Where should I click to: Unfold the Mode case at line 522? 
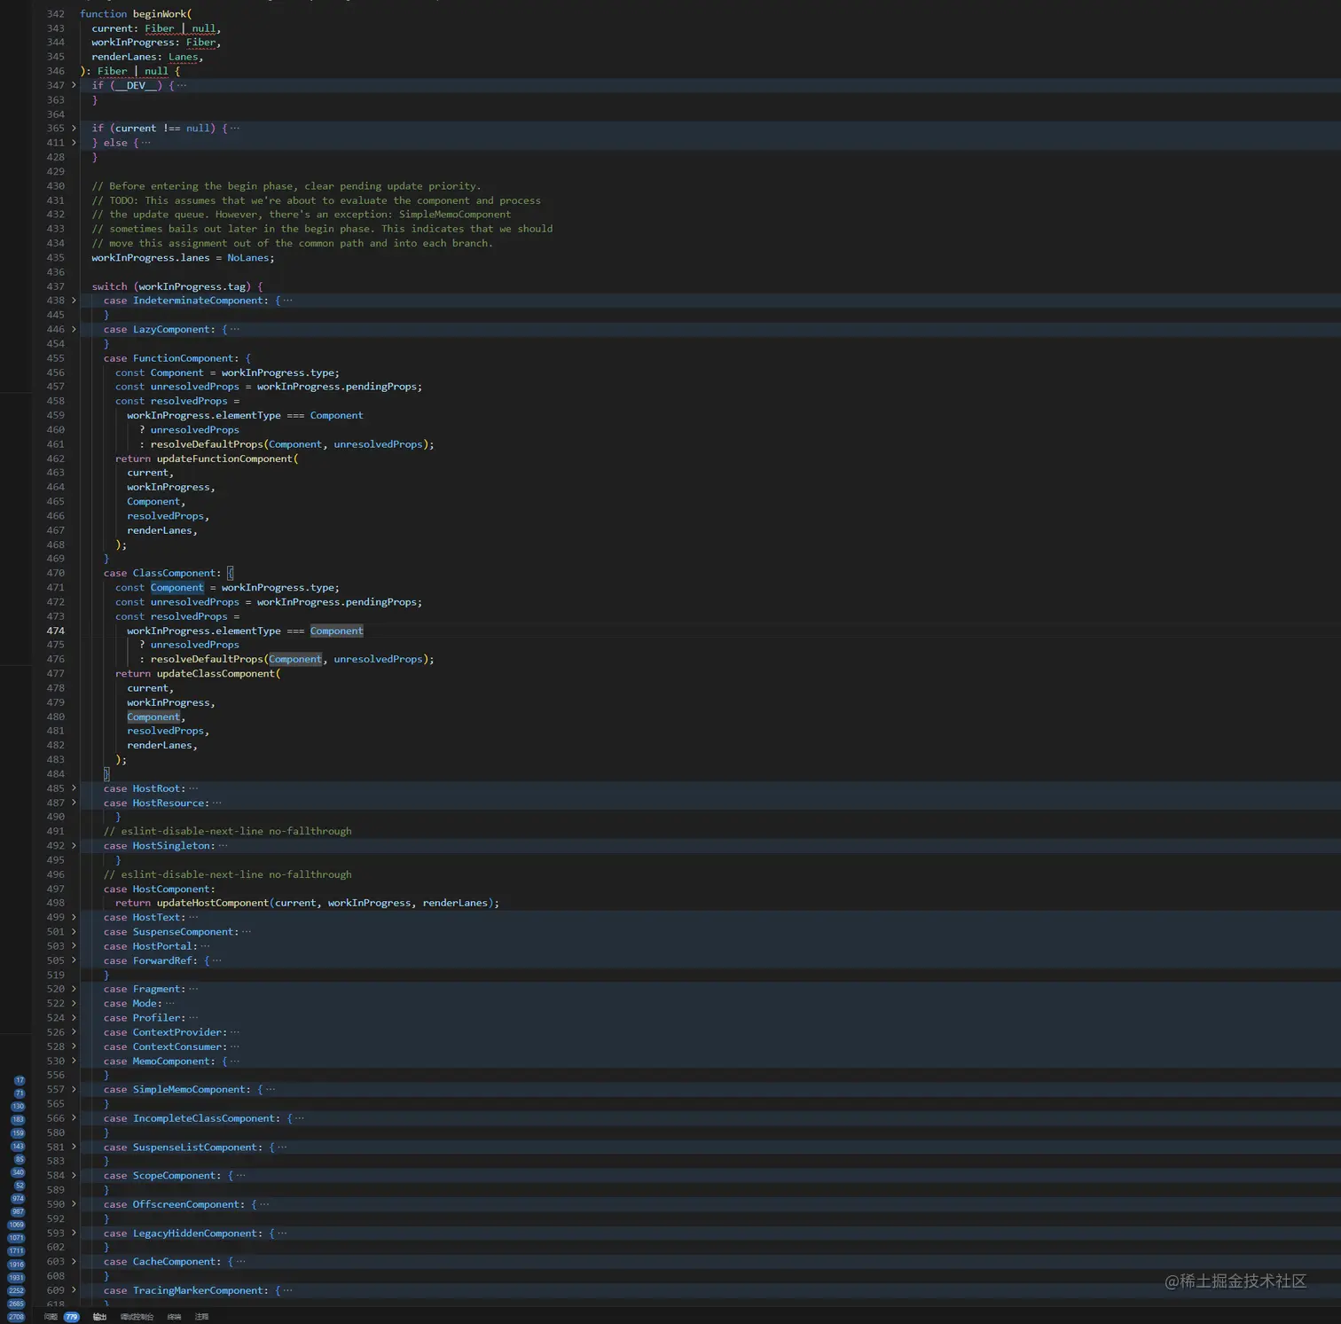pyautogui.click(x=74, y=1004)
